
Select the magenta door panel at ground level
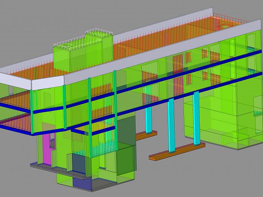(46, 149)
